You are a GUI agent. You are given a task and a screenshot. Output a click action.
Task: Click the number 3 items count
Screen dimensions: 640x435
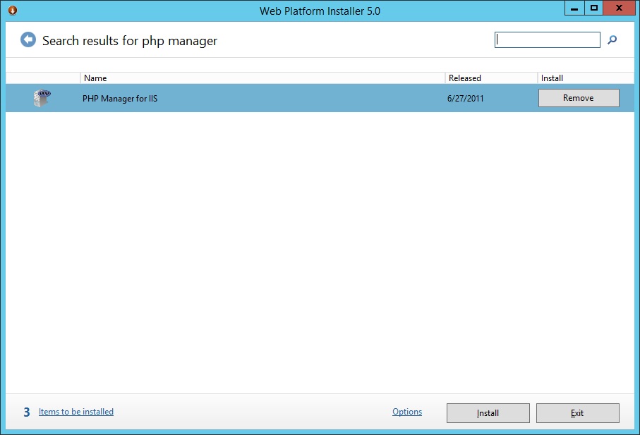27,412
